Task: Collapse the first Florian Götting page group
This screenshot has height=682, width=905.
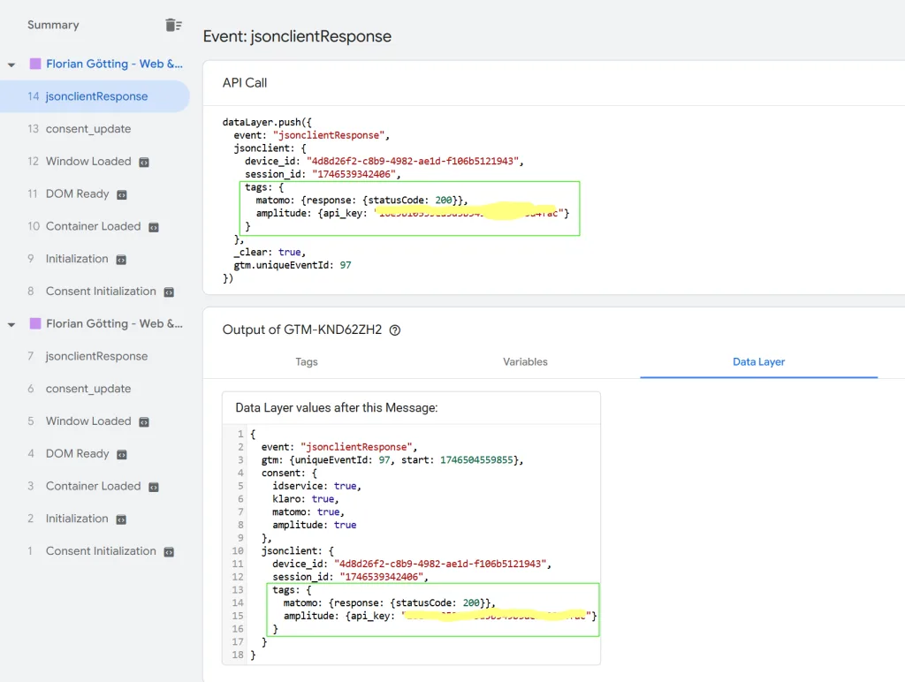Action: pos(11,64)
